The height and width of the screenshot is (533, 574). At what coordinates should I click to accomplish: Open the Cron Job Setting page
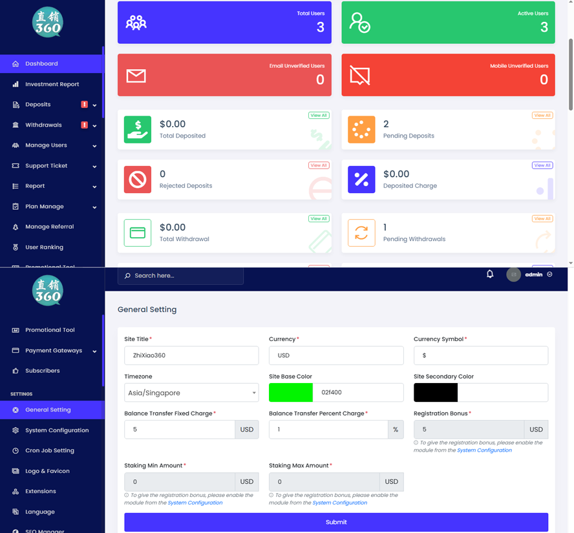[50, 451]
